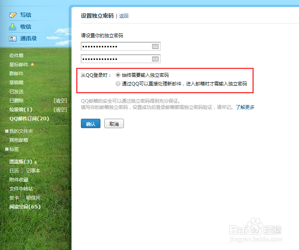Image resolution: width=299 pixels, height=250 pixels.
Task: Open virtual keyboard in second password field
Action: pos(155,59)
